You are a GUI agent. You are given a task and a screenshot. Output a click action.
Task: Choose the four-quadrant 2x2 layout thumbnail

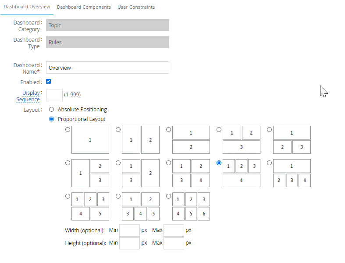pos(191,173)
